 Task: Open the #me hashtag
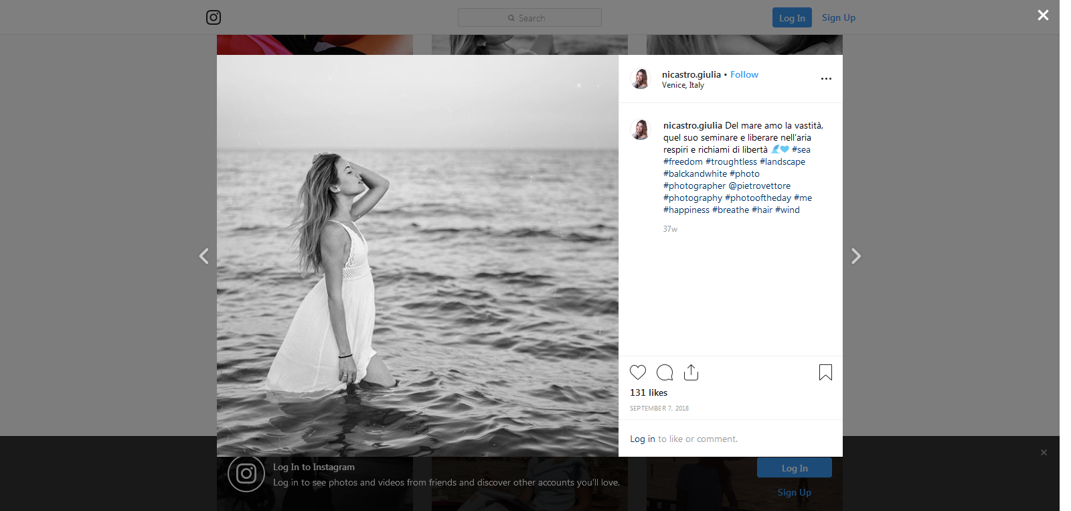(x=803, y=198)
